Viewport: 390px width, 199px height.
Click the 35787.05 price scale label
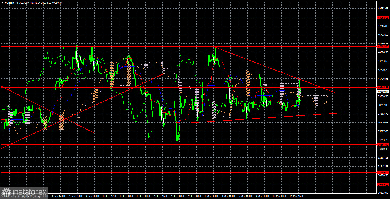tap(383, 131)
